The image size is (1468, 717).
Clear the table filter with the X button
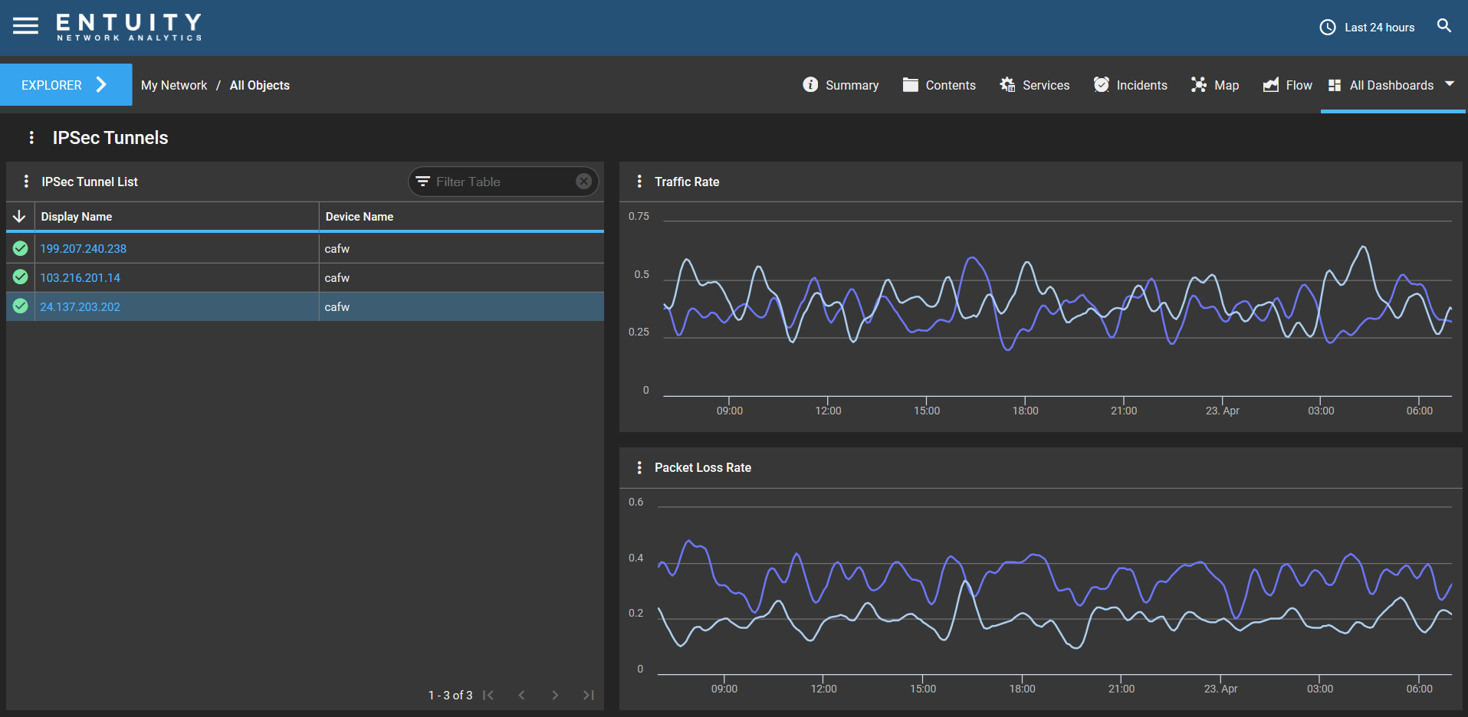tap(584, 182)
